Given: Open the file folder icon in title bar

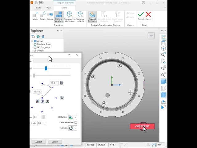Looking at the screenshot, I should point(37,2).
